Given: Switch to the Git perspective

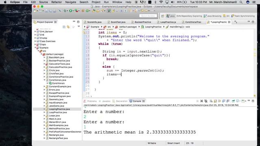Looking at the screenshot, I should pos(226,16).
